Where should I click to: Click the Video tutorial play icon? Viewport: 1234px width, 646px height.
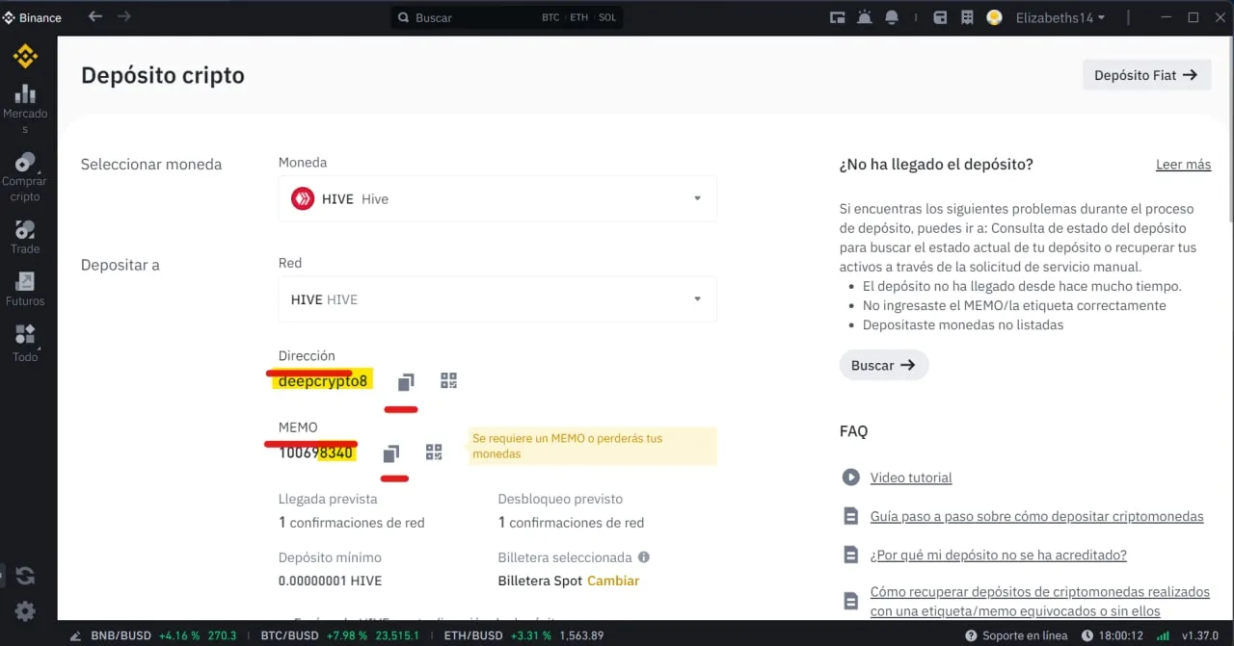pyautogui.click(x=850, y=477)
